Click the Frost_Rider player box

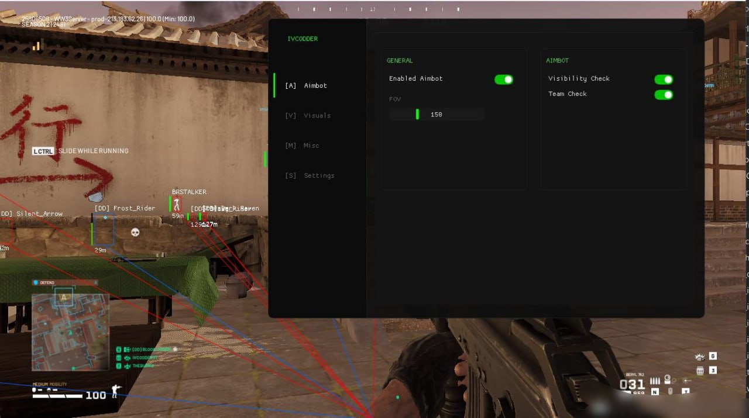point(105,230)
